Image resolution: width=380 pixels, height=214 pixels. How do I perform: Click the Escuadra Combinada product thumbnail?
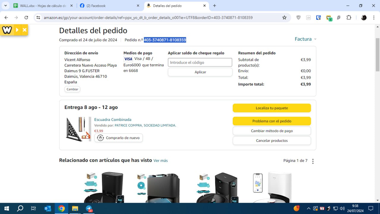(x=78, y=129)
